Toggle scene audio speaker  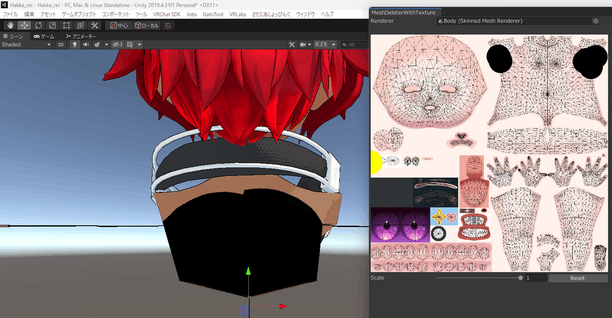(x=86, y=45)
